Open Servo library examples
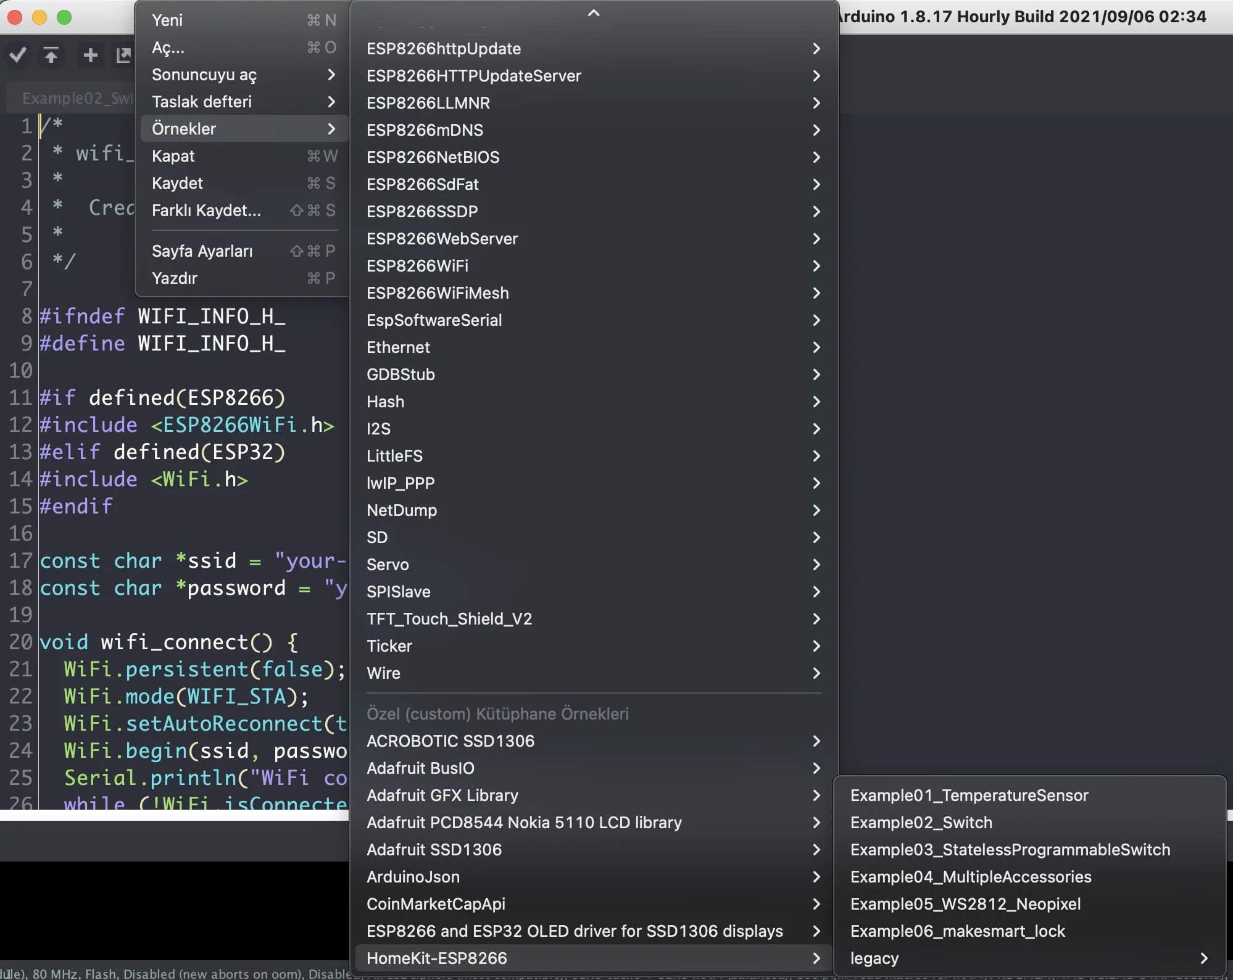The image size is (1233, 980). pos(594,565)
